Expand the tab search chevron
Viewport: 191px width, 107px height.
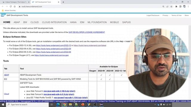point(171,2)
